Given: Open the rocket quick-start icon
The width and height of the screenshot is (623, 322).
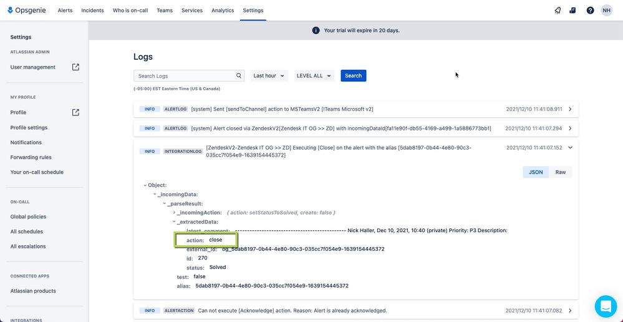Looking at the screenshot, I should 558,11.
